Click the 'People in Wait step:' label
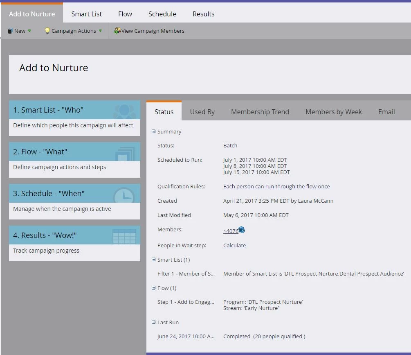Viewport: 411px width, 355px height. click(182, 245)
